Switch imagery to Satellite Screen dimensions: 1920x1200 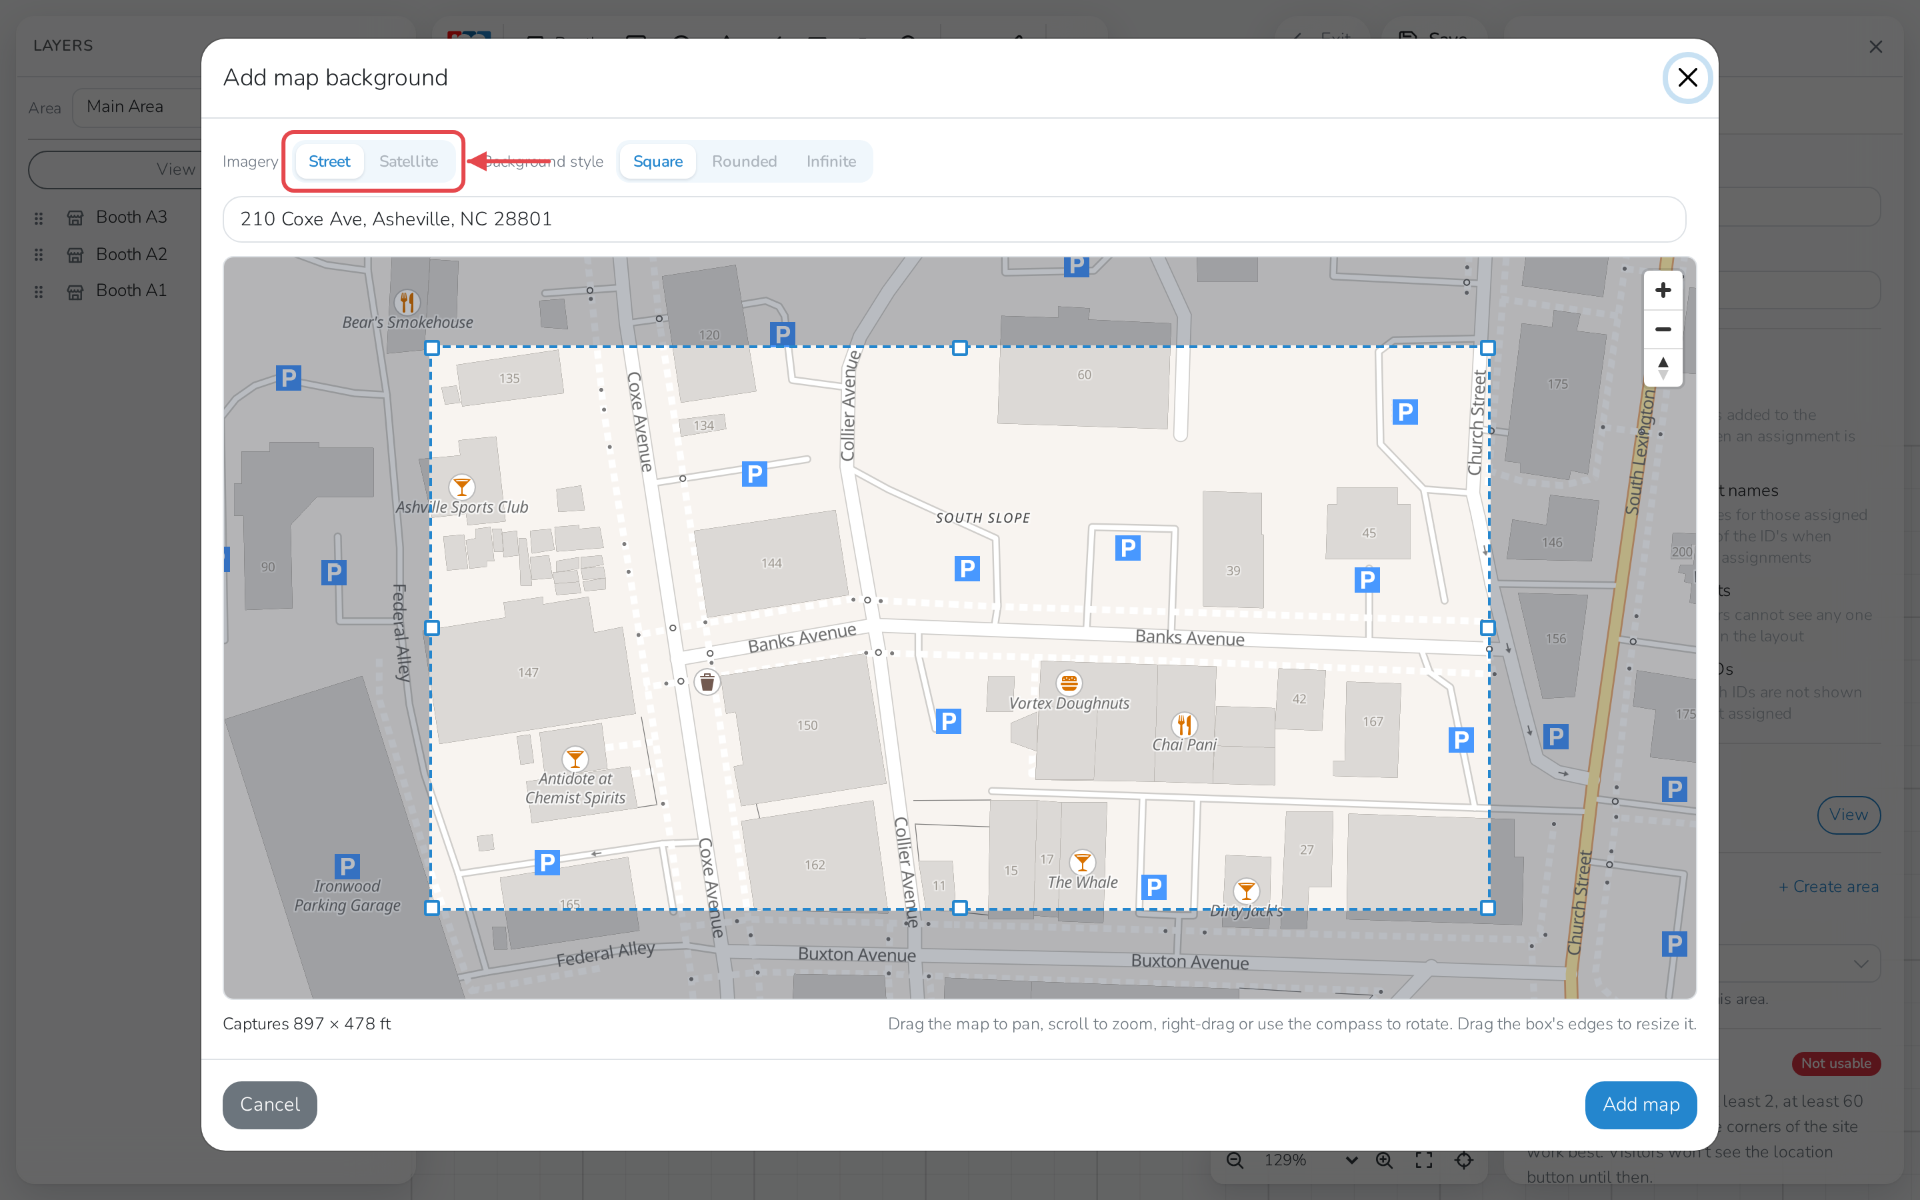pyautogui.click(x=408, y=161)
